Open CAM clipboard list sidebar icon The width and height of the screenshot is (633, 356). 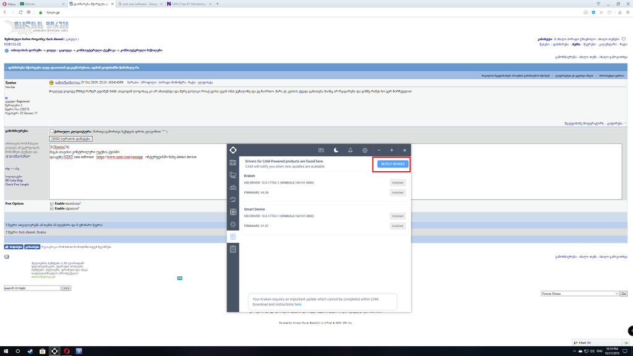click(233, 250)
